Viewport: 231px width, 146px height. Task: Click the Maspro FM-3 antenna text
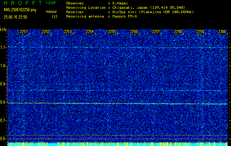tap(124, 16)
